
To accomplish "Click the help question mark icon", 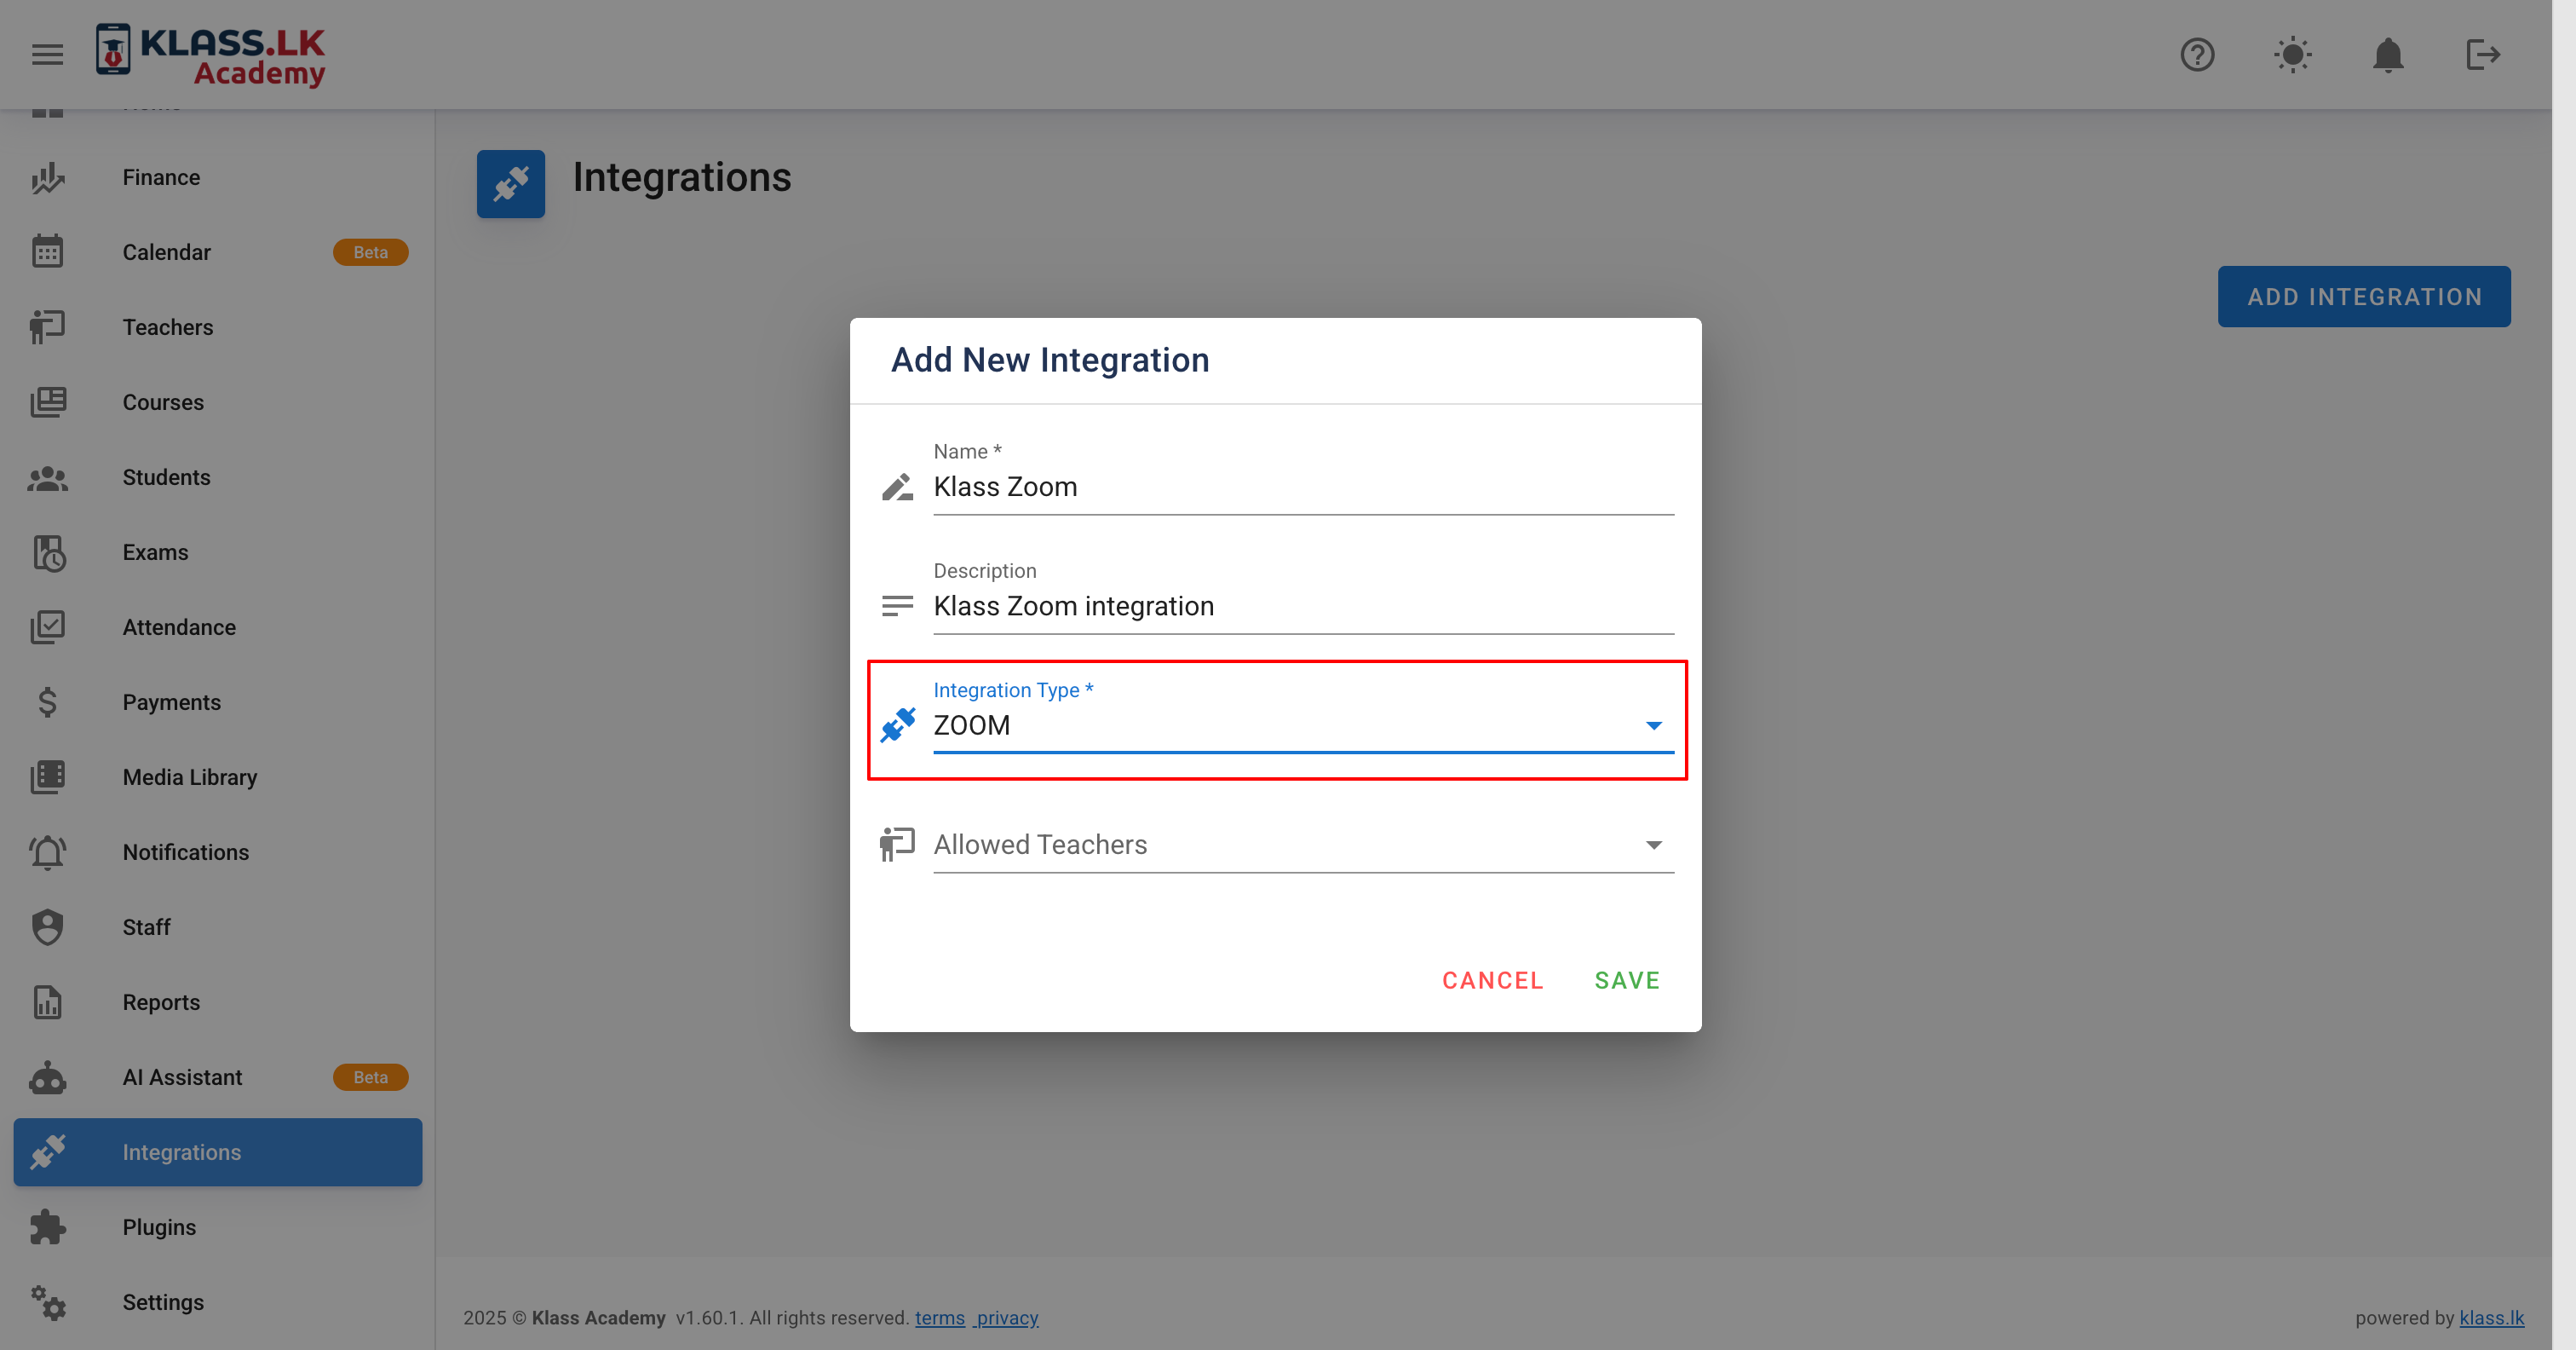I will pos(2197,55).
